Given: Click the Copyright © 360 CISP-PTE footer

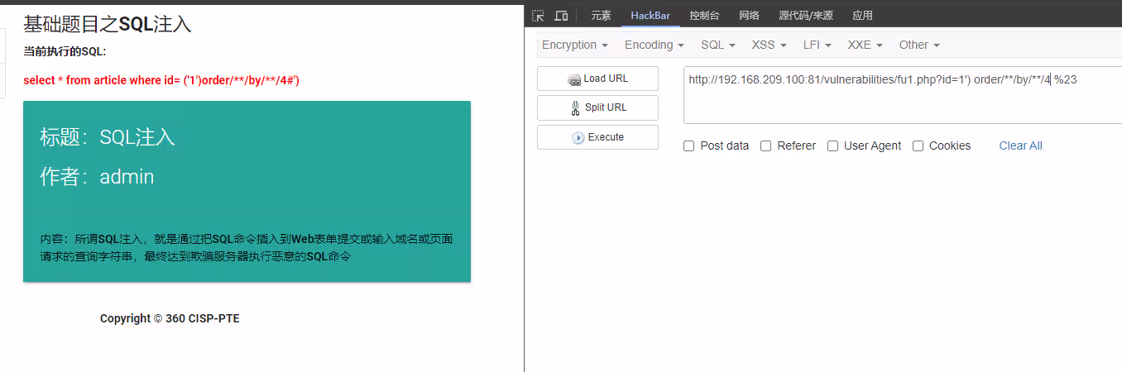Looking at the screenshot, I should point(170,318).
